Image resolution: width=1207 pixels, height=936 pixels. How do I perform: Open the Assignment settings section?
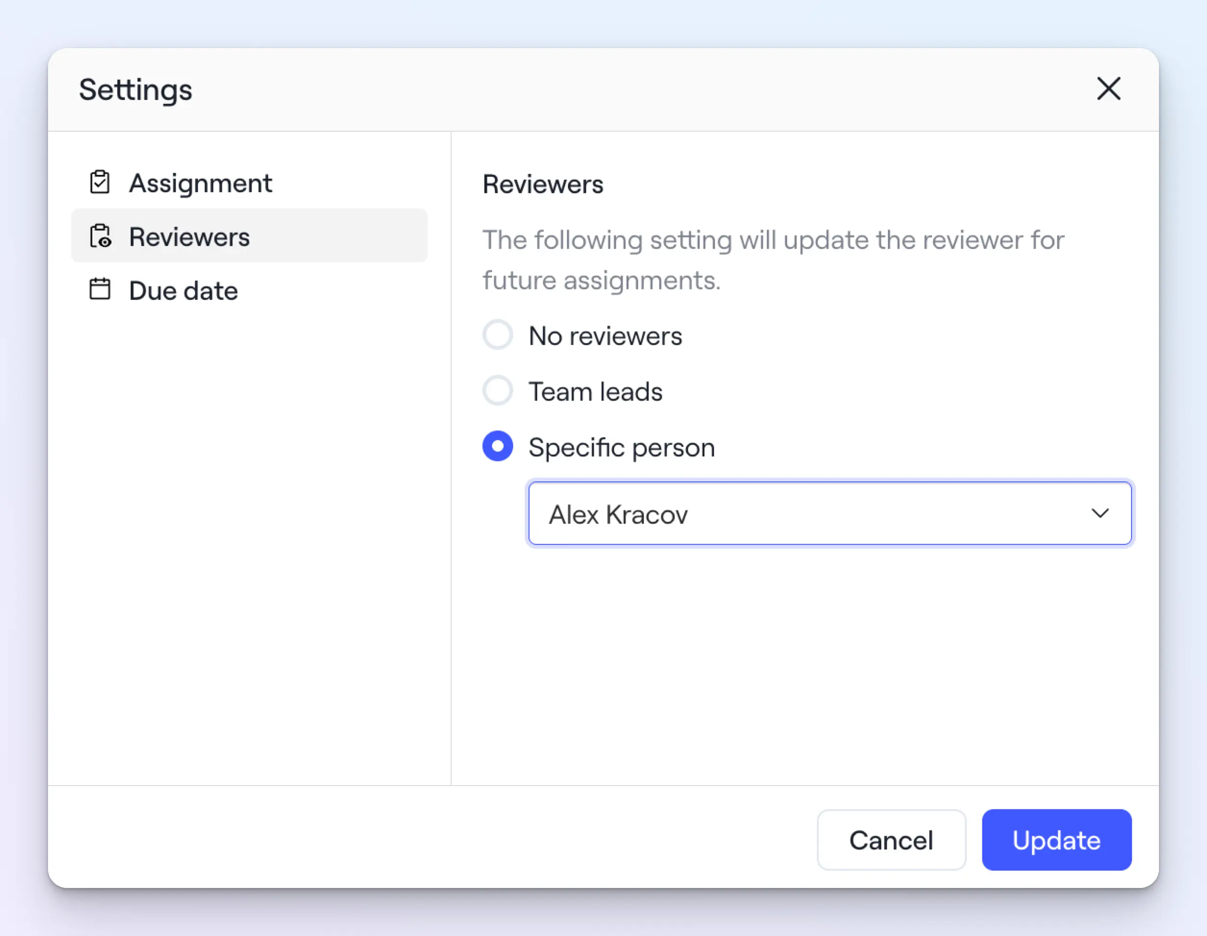tap(200, 183)
